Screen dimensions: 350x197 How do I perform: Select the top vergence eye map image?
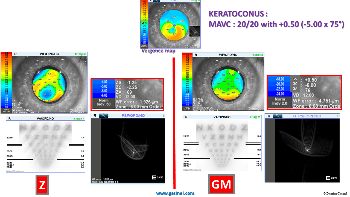[174, 25]
